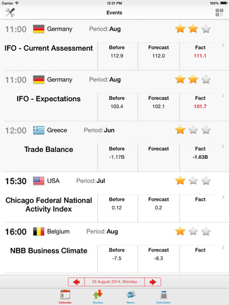This screenshot has width=229, height=305.
Task: Tap the Belgium flag icon
Action: pos(39,231)
